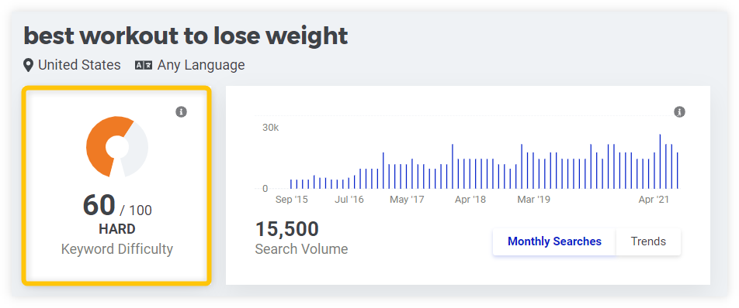Click the United States location pin icon
739x308 pixels.
[29, 65]
